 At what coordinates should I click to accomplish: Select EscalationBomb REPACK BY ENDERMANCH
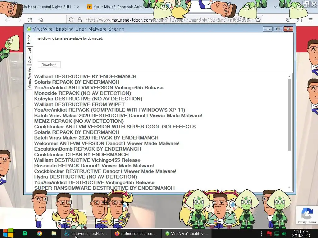coord(88,149)
